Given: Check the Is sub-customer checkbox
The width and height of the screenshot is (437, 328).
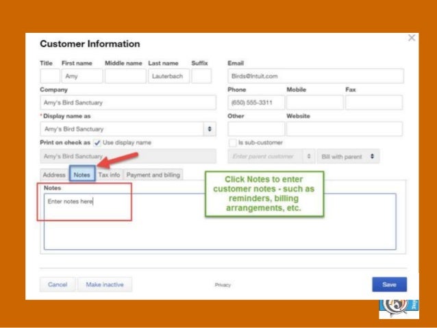Looking at the screenshot, I should (x=232, y=142).
